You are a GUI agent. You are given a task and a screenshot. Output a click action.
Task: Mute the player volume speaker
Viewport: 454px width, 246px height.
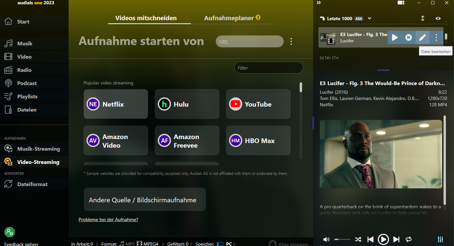[x=326, y=239]
